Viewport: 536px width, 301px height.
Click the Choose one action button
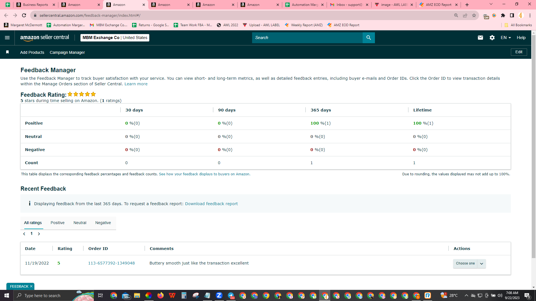465,264
